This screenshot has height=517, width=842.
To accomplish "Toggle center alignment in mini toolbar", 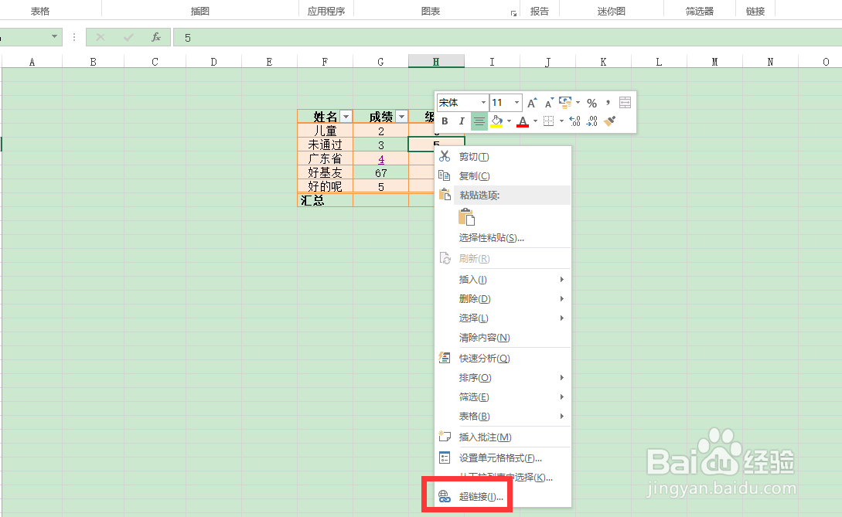I will pos(479,121).
